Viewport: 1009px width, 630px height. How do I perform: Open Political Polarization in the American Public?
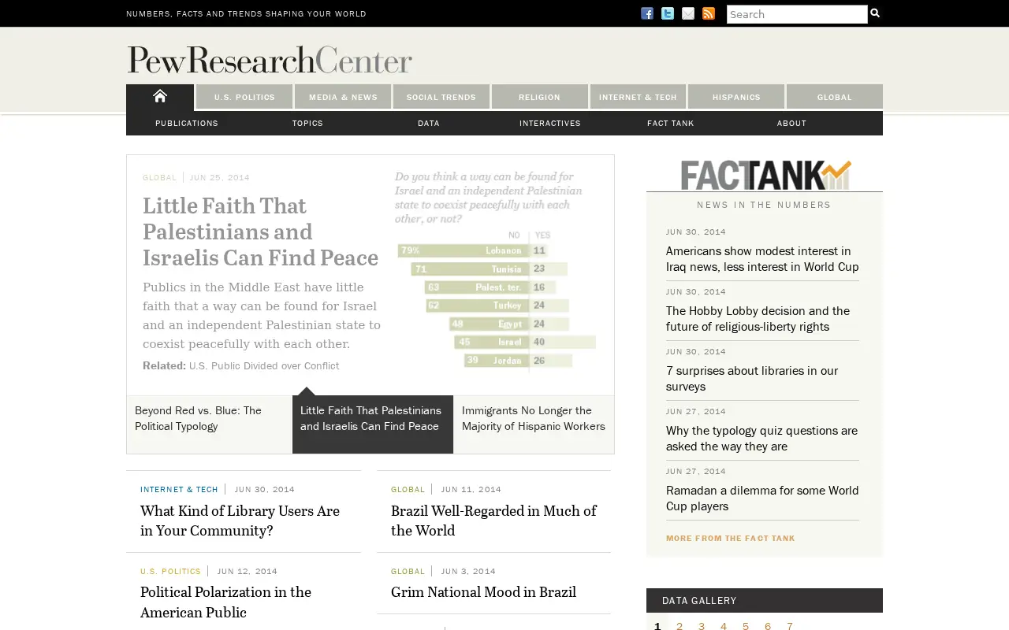225,602
